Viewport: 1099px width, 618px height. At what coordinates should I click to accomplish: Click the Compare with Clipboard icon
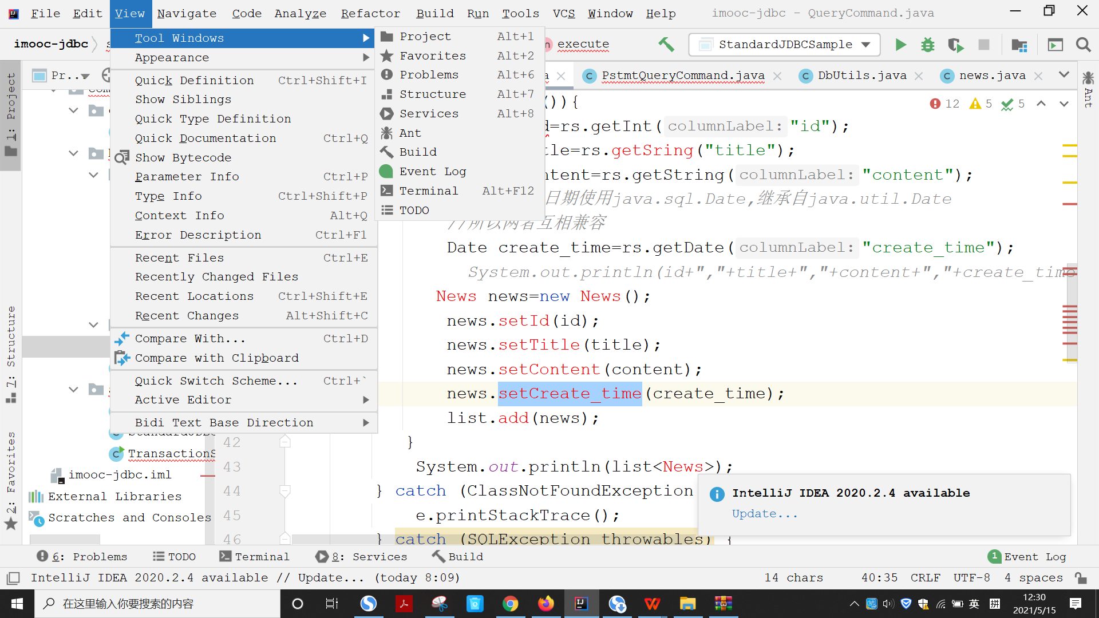coord(121,358)
